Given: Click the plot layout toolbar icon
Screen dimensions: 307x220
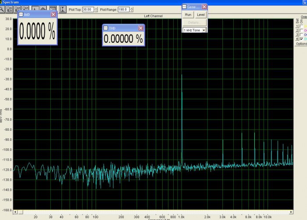Looking at the screenshot, I should [53, 9].
